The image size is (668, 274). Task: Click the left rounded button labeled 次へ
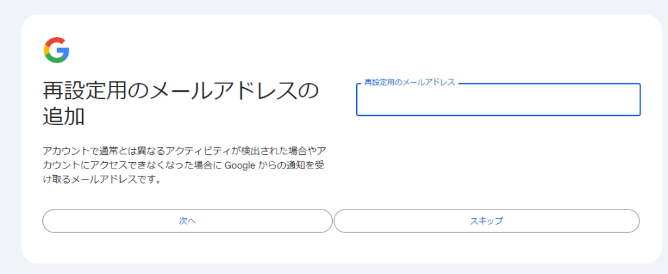(x=187, y=221)
